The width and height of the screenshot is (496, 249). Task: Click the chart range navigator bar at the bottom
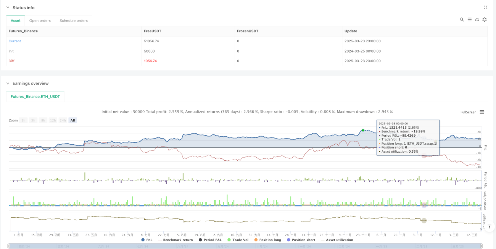click(245, 246)
